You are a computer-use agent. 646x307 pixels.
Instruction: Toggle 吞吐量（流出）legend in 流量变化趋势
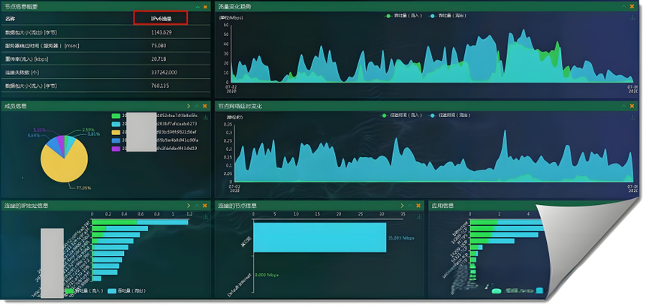[x=448, y=16]
